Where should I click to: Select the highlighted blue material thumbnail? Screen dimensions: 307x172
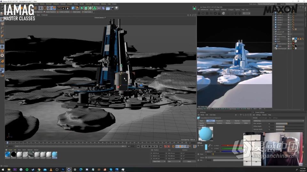pyautogui.click(x=55, y=155)
